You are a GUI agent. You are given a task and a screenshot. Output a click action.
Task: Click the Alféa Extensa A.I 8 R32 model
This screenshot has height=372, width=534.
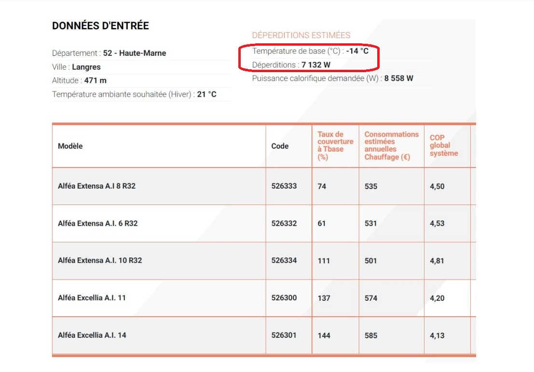coord(96,186)
